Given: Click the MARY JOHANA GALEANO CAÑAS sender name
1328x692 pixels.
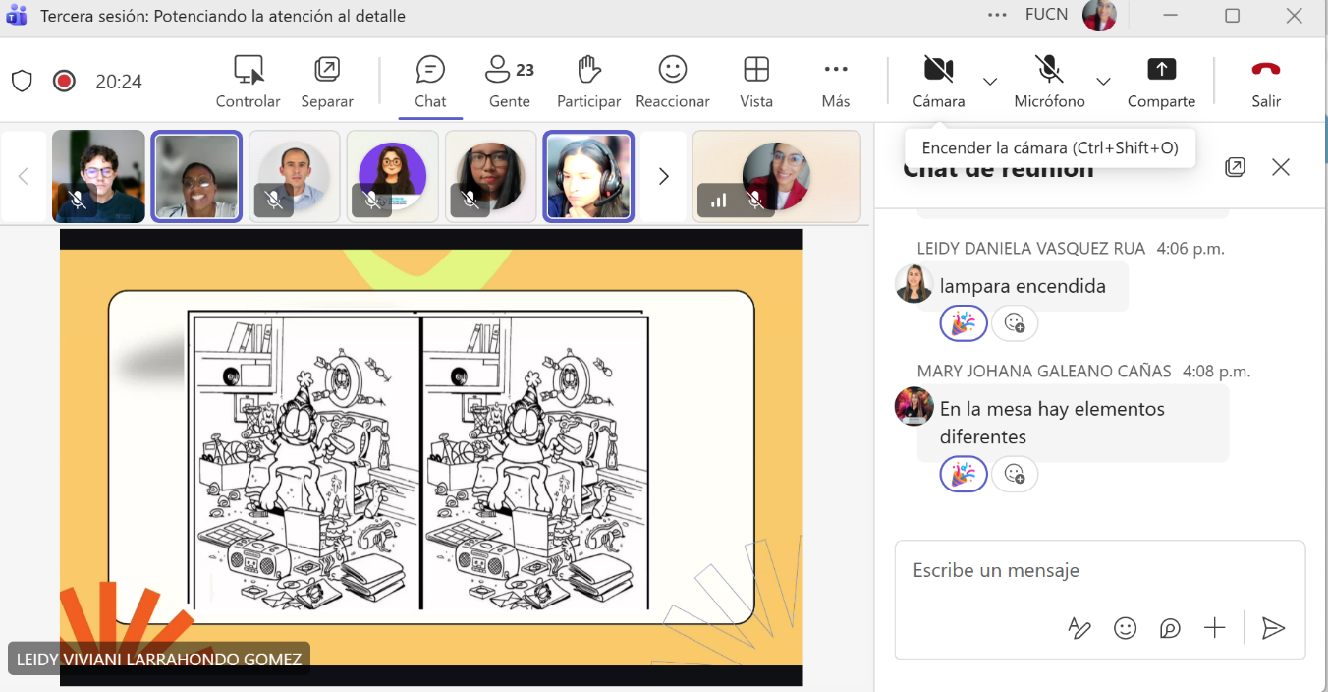Looking at the screenshot, I should (1044, 372).
